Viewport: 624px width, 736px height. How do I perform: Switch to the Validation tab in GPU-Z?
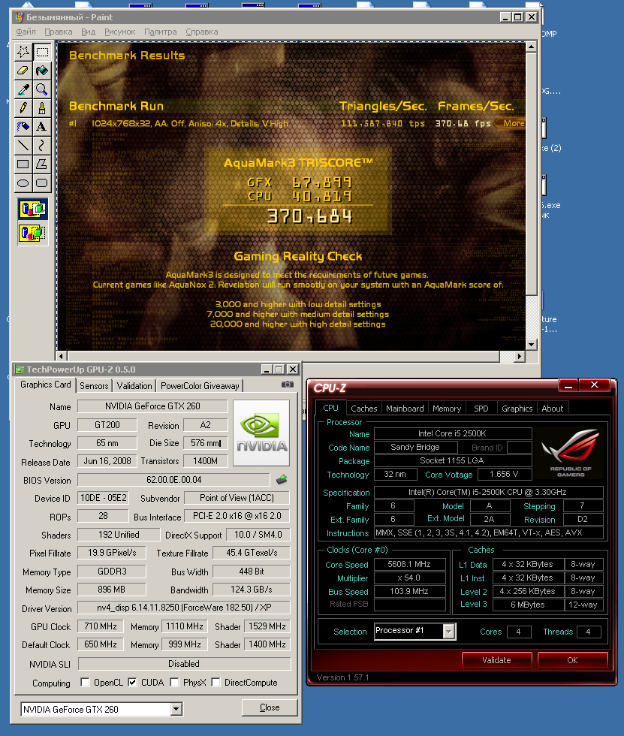134,386
